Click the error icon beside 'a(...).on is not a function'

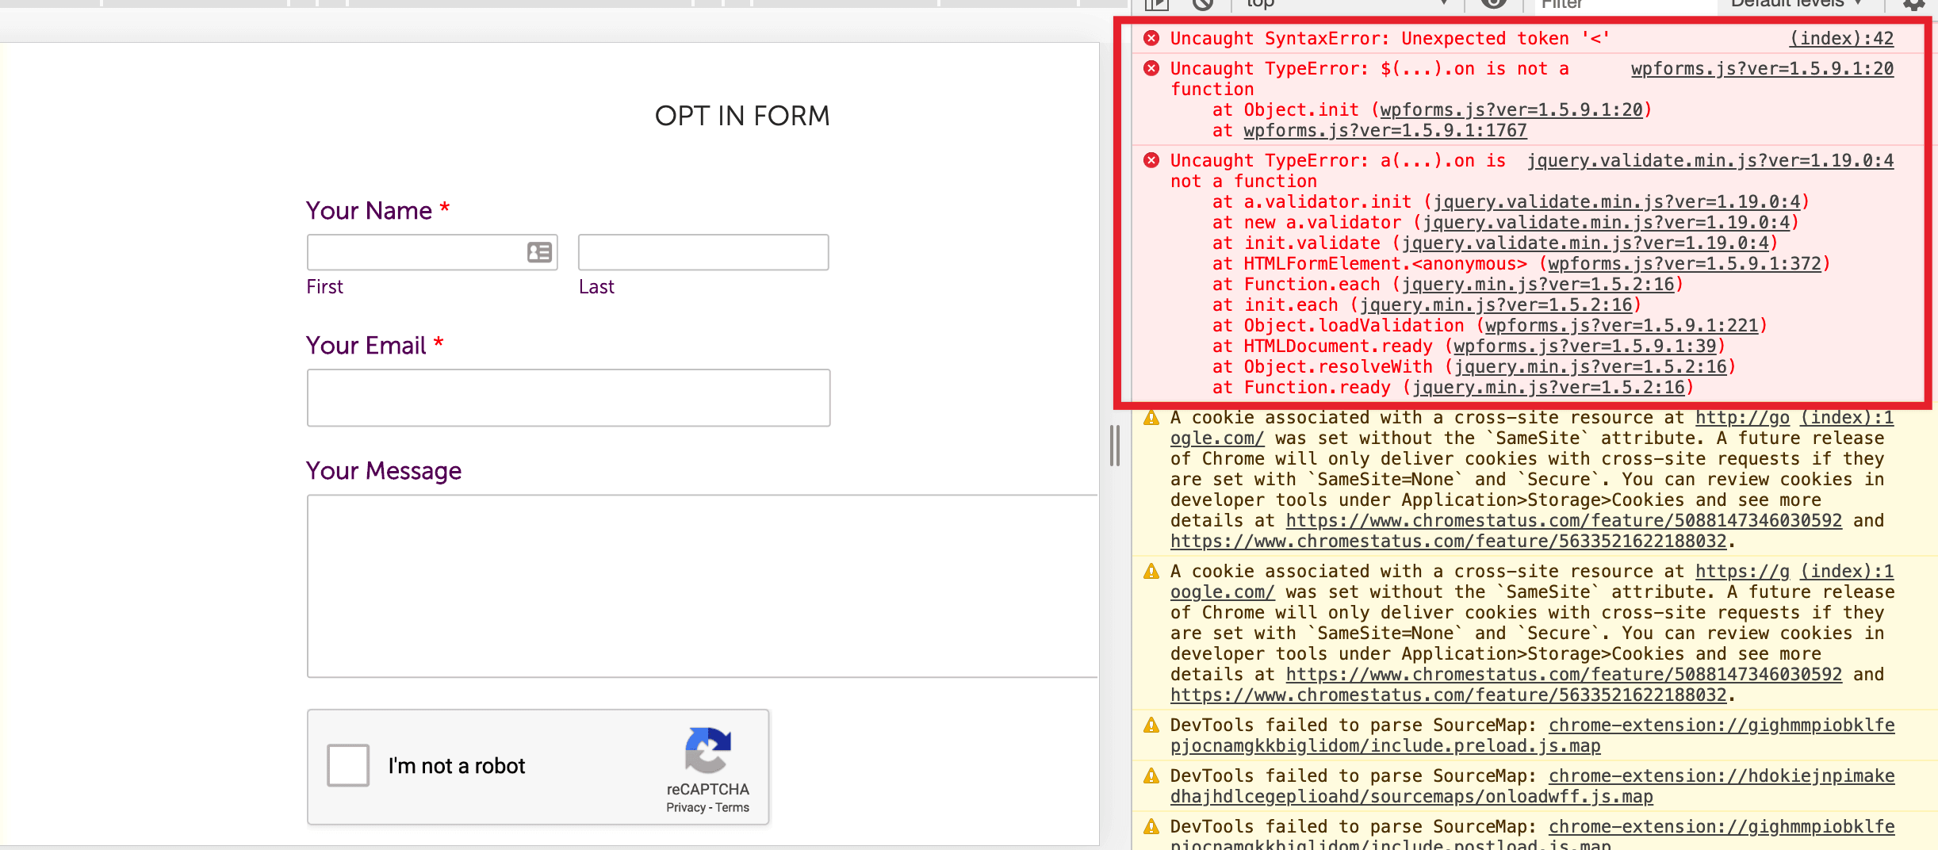[x=1151, y=160]
